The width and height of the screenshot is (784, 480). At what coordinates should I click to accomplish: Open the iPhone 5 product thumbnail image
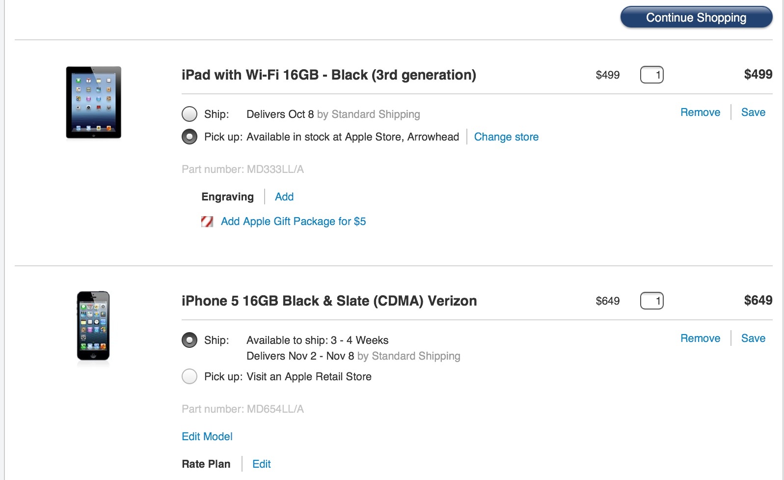point(93,326)
